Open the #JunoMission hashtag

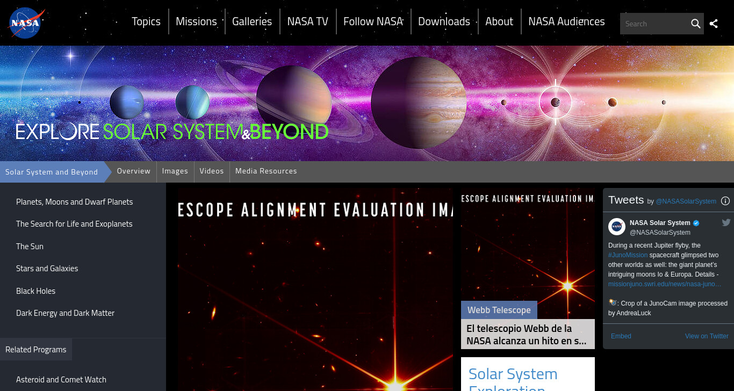click(628, 255)
